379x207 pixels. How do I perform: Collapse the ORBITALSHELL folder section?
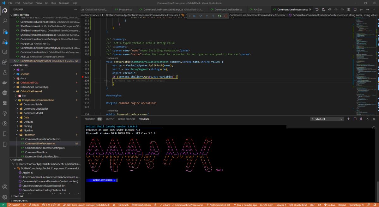tap(45, 65)
